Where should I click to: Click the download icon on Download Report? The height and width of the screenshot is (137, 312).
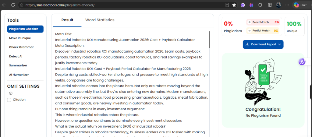pos(247,44)
